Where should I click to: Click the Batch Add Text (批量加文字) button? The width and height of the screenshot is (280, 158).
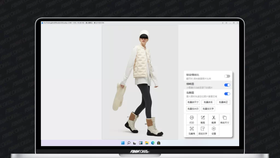pos(208,109)
